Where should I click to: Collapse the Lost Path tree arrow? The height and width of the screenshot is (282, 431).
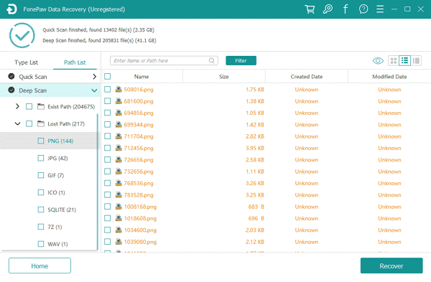(17, 124)
